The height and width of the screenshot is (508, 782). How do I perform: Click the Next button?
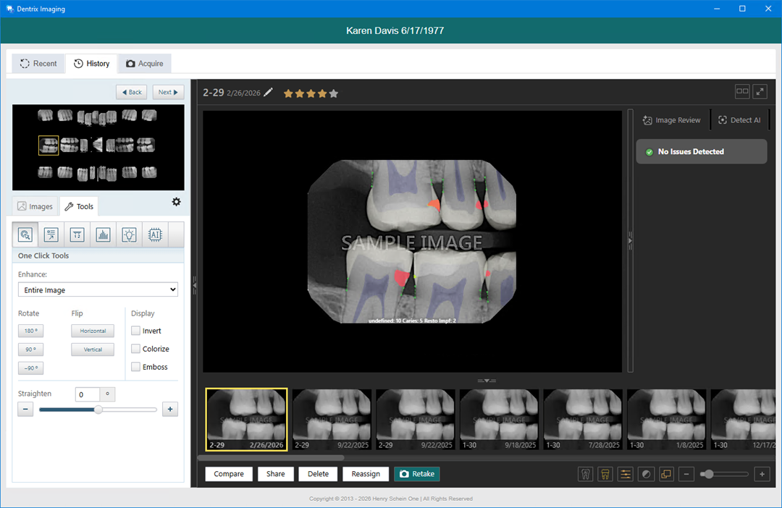point(168,92)
